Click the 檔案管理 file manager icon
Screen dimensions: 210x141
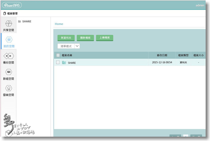[5, 14]
